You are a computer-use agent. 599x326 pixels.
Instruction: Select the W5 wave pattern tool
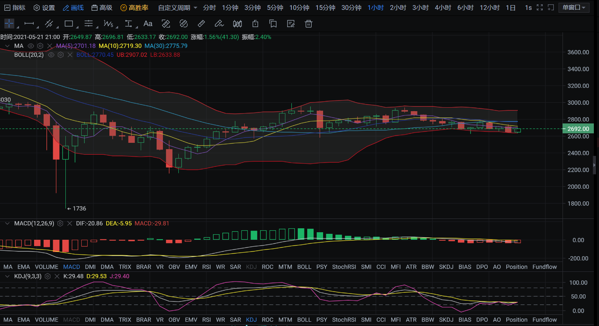[108, 24]
